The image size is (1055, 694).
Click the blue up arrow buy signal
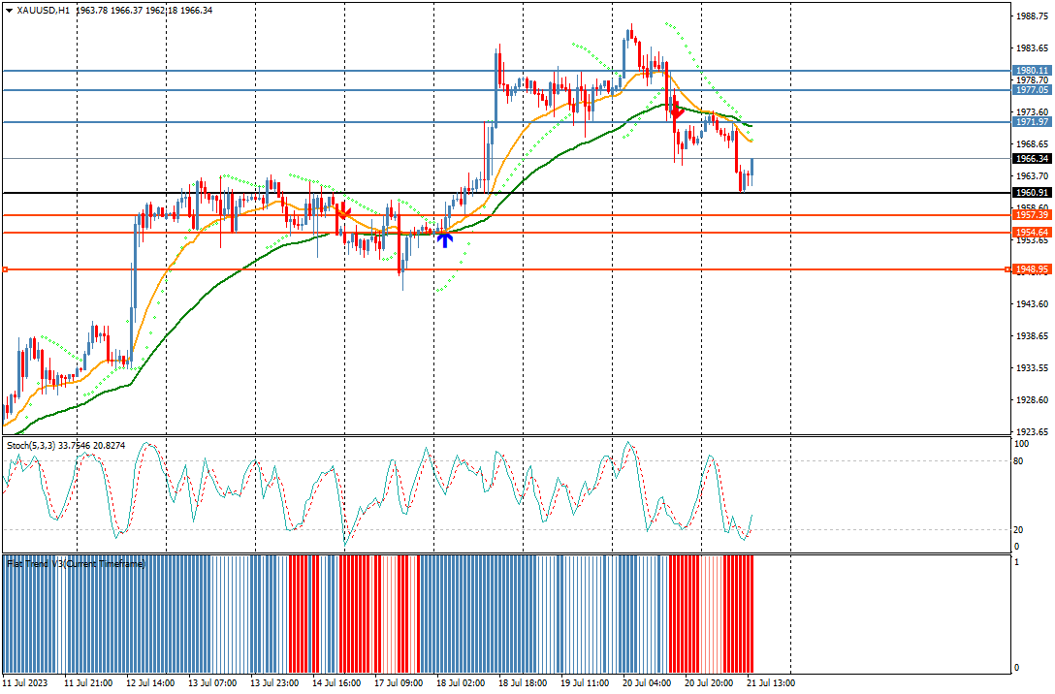(x=445, y=239)
